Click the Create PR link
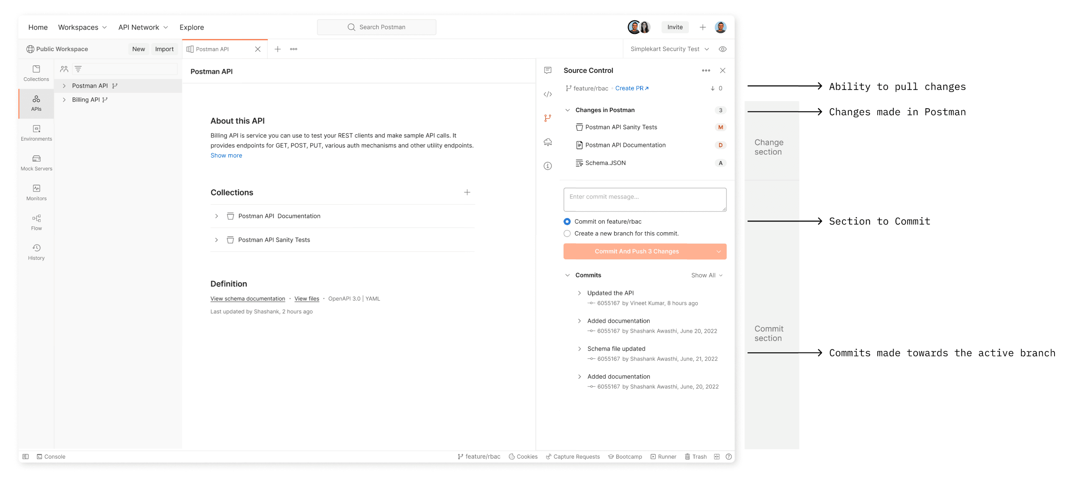 631,88
